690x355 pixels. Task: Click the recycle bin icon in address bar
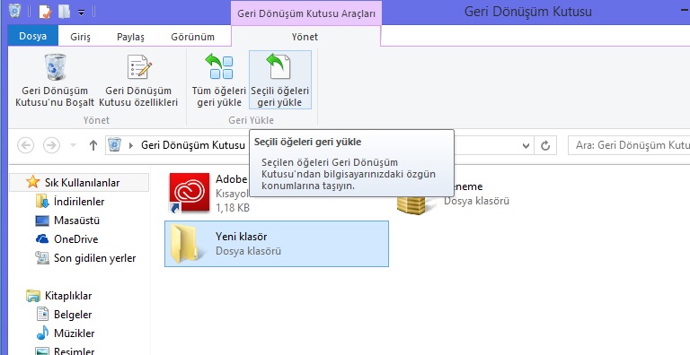pyautogui.click(x=114, y=144)
